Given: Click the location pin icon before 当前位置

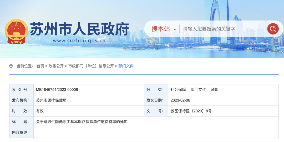Looking at the screenshot, I should 11,66.
